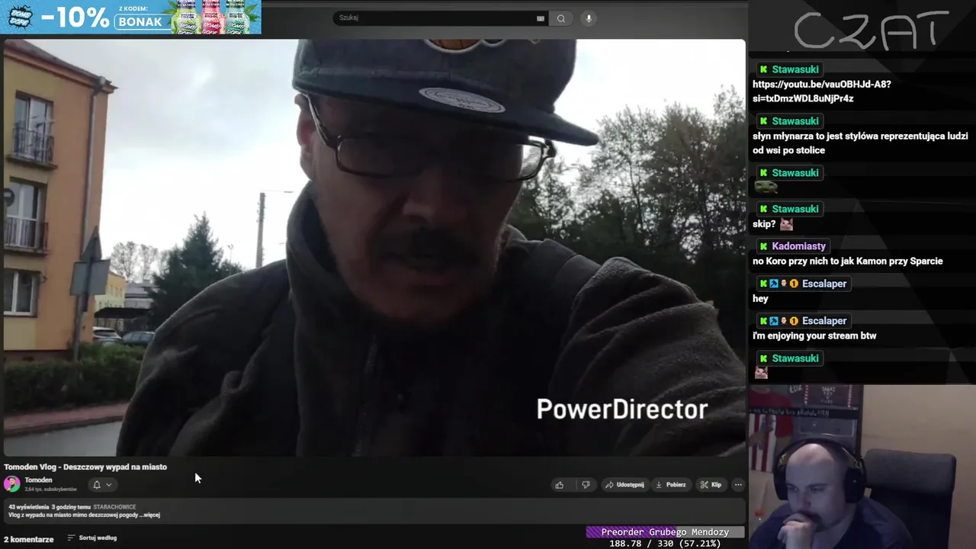Click the Udostępnij share button
976x549 pixels.
pos(624,485)
